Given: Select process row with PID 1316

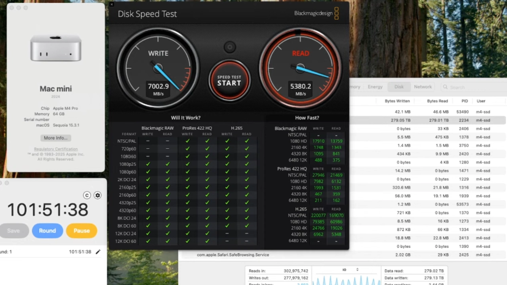Looking at the screenshot, I should click(x=427, y=188).
